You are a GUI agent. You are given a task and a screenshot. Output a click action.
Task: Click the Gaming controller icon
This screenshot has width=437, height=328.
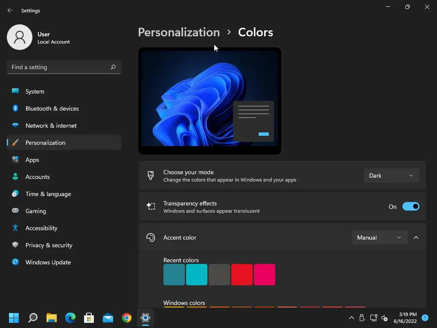click(15, 211)
